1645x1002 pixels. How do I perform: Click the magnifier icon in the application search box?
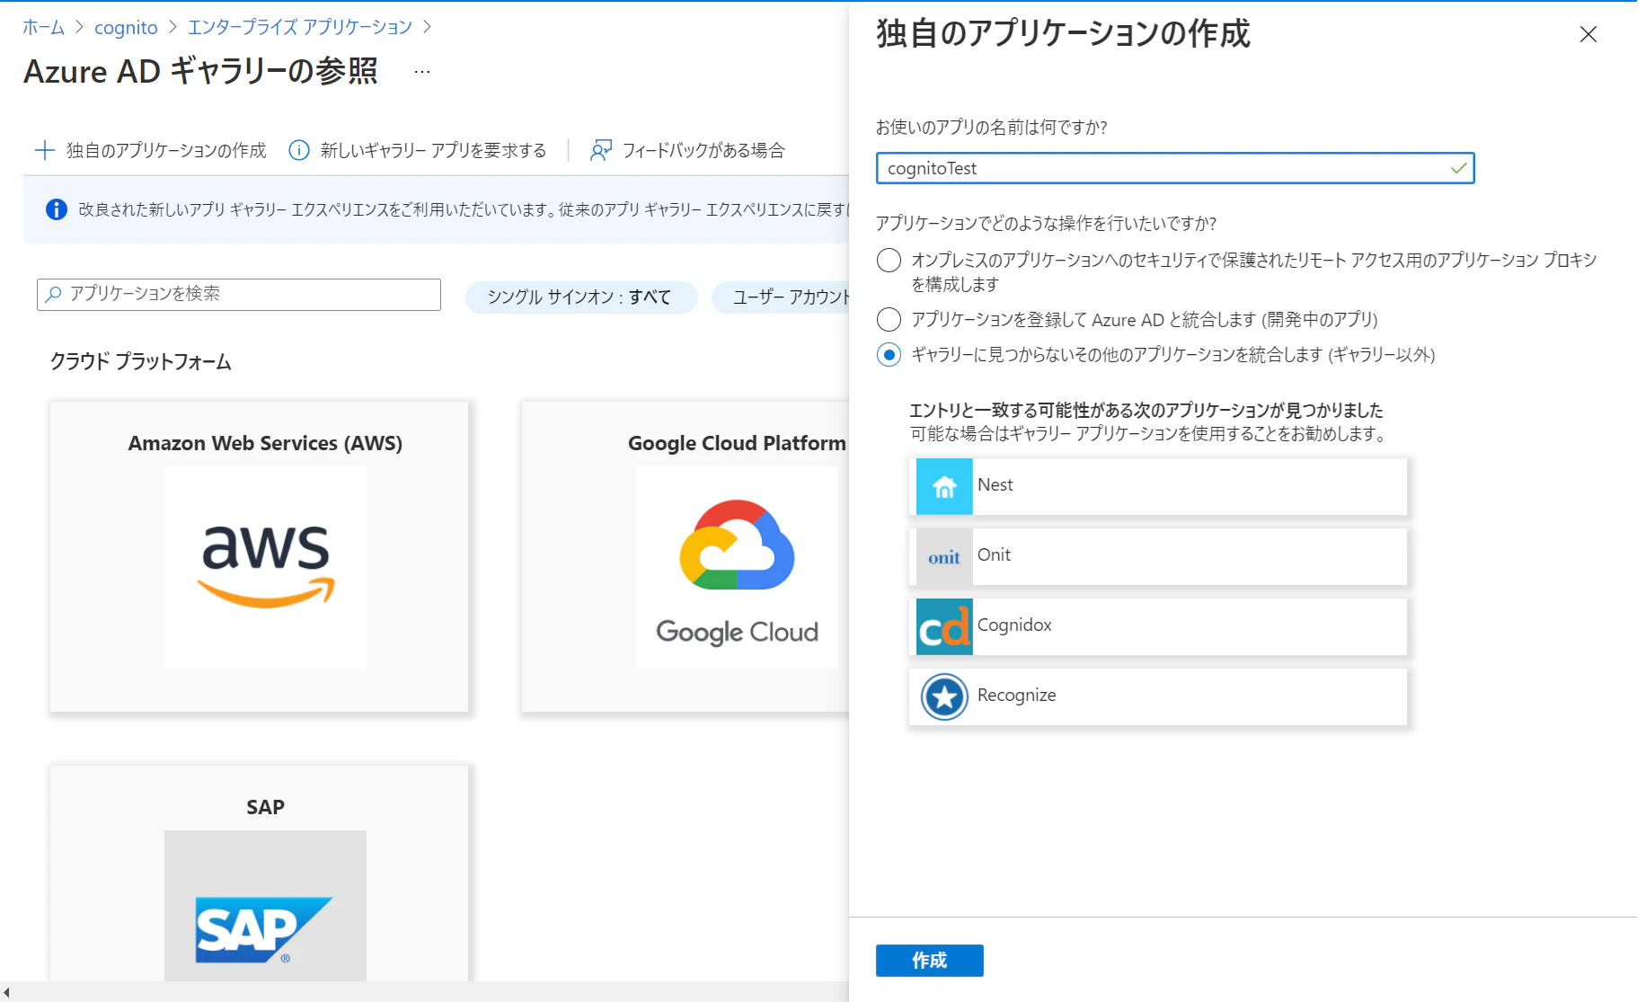54,294
